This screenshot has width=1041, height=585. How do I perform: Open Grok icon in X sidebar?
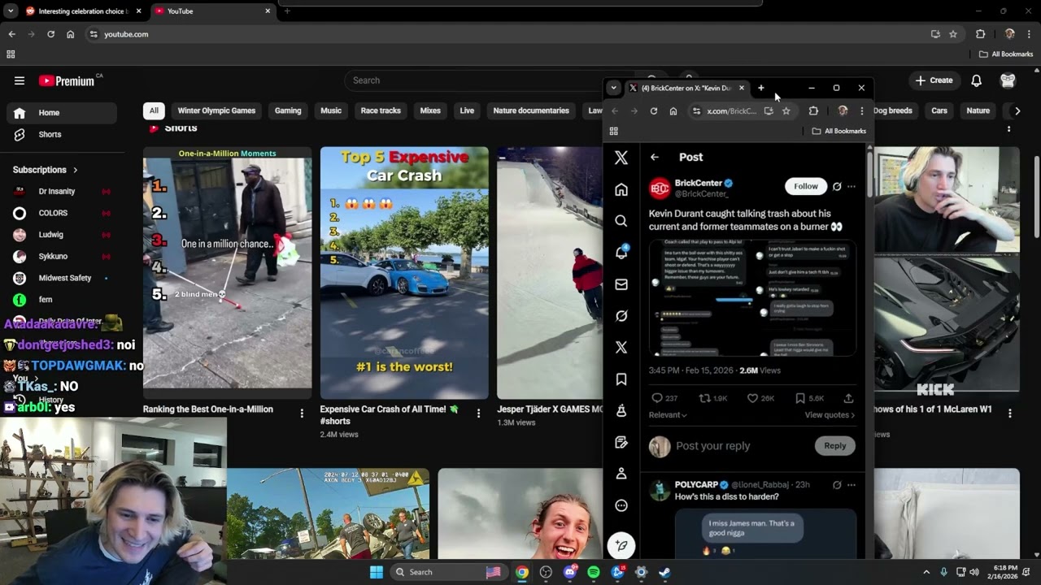(x=621, y=316)
